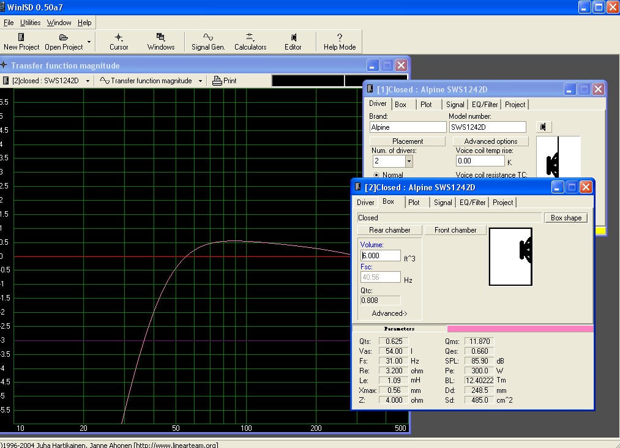Open the Window menu
This screenshot has height=448, width=620.
coord(59,23)
